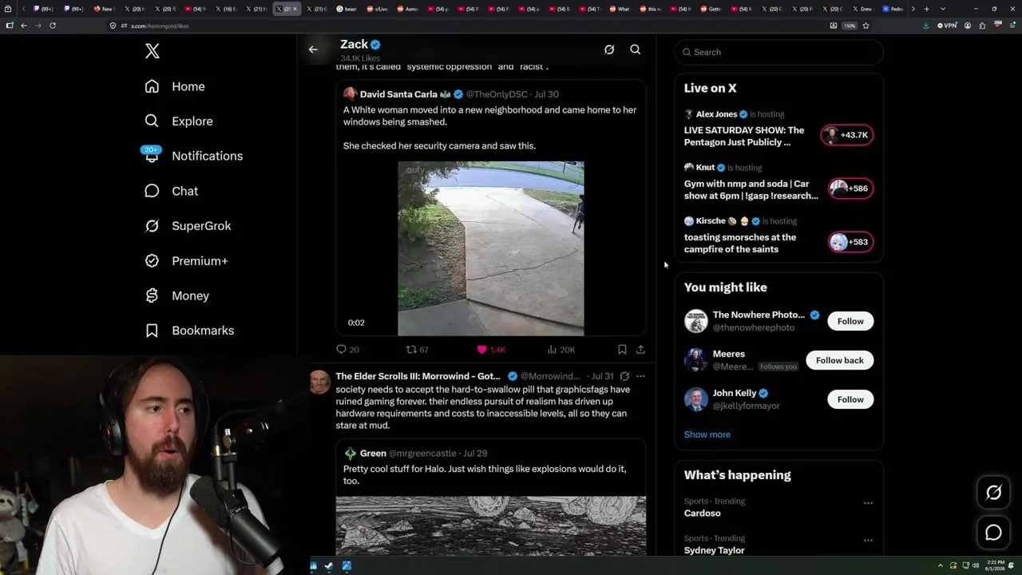
Task: Open the Explore page
Action: coord(179,121)
